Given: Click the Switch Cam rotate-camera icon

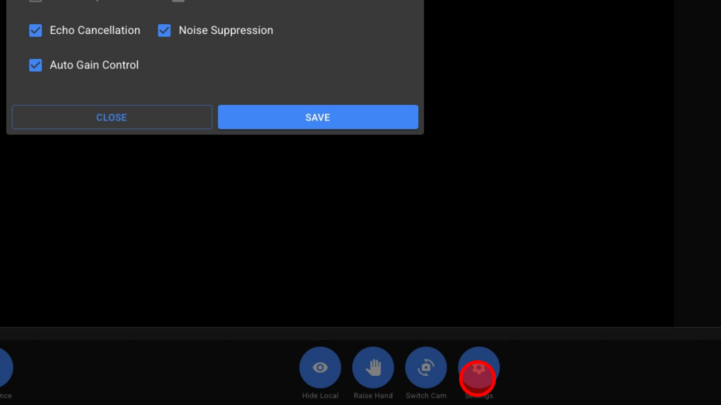Looking at the screenshot, I should (426, 367).
